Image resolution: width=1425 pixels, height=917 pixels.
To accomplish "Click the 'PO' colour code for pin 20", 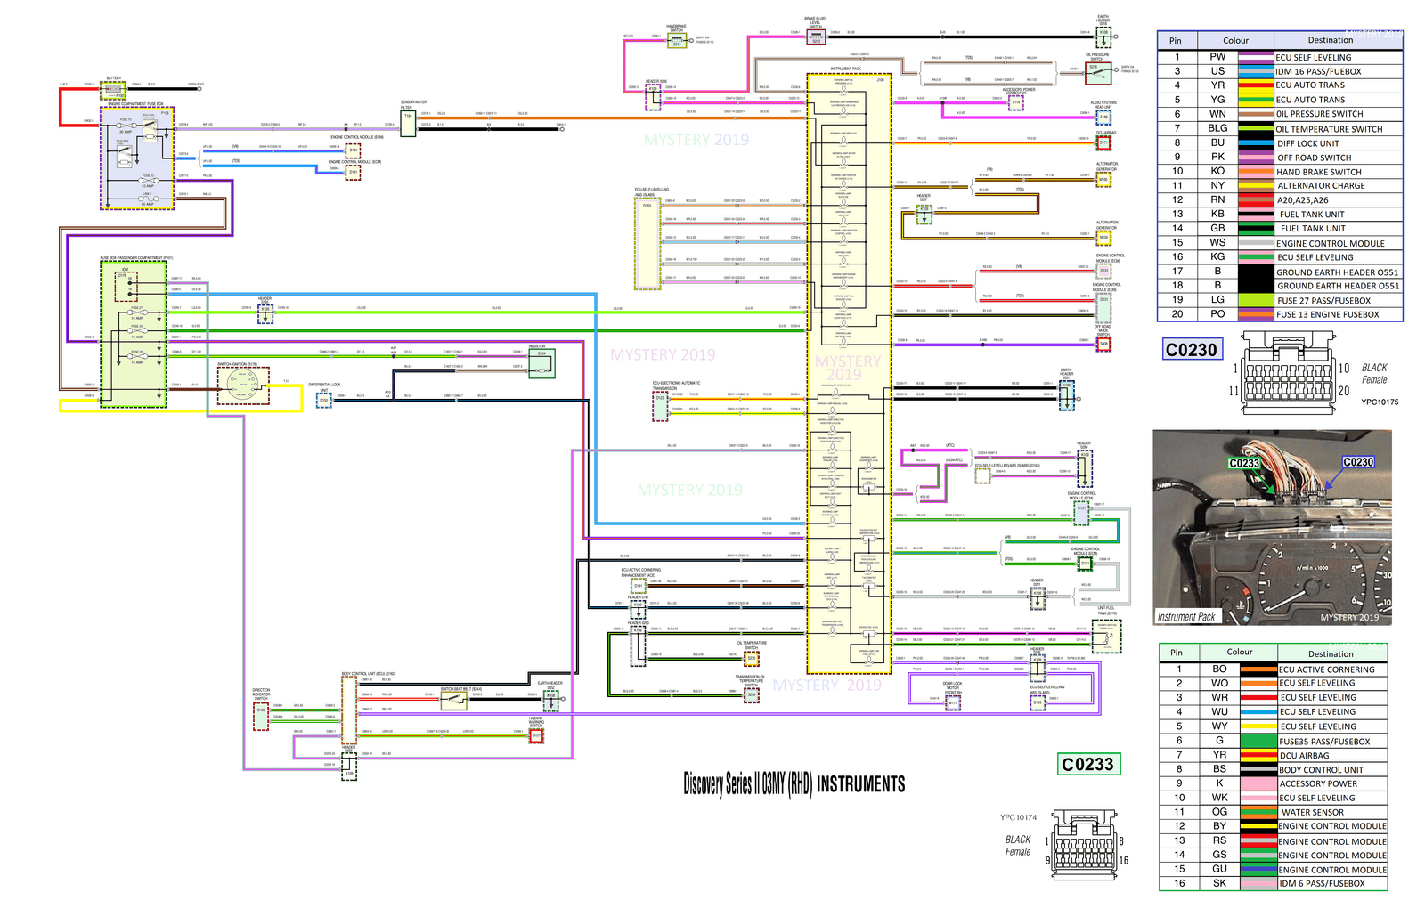I will [x=1217, y=313].
